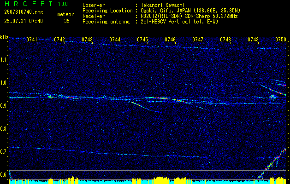Click the 0743 time marker

(87, 40)
